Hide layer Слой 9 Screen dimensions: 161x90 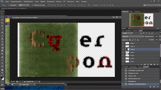[123, 43]
